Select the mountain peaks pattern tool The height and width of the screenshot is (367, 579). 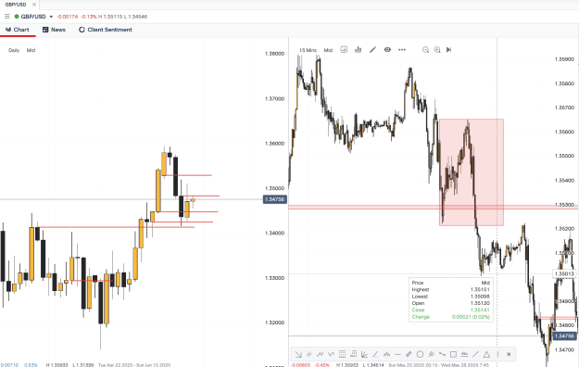coord(386,354)
